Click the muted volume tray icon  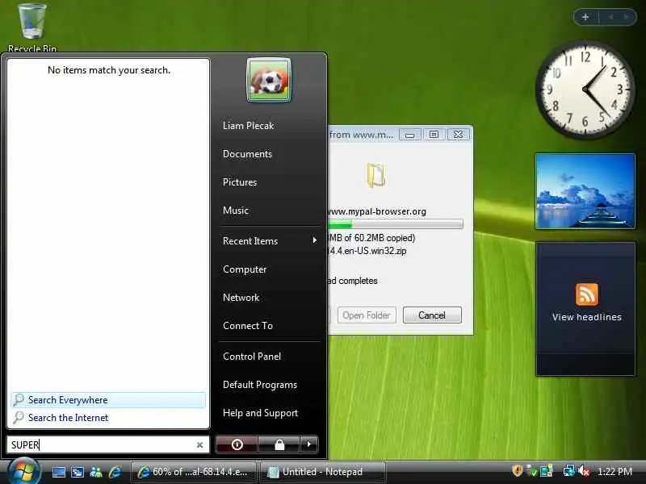(x=584, y=470)
